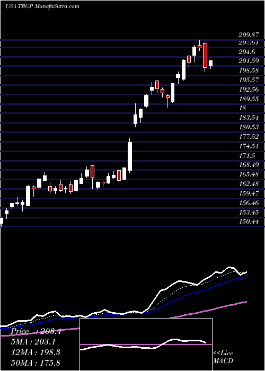Click the 165.48 price label
265x371 pixels.
click(x=249, y=174)
